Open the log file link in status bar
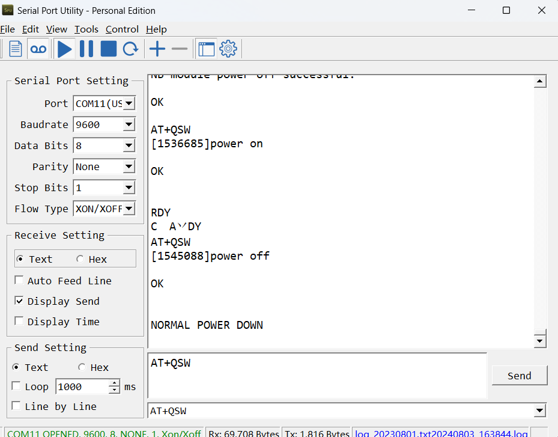 [x=441, y=433]
